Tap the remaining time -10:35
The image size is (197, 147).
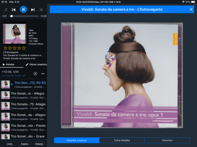tap(43, 16)
